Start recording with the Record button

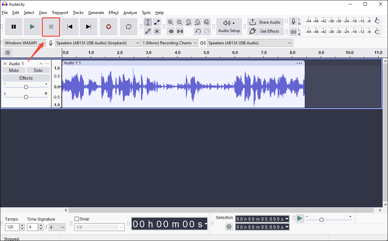point(108,27)
